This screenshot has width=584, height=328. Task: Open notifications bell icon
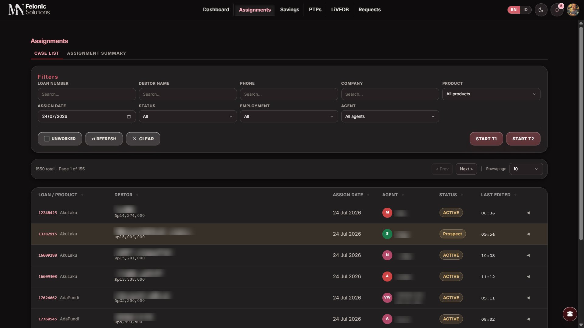(557, 10)
